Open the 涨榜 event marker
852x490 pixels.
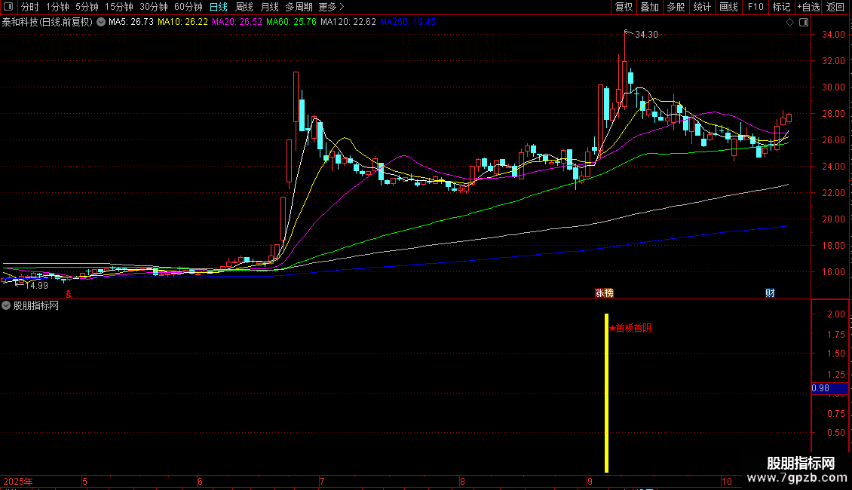click(604, 293)
